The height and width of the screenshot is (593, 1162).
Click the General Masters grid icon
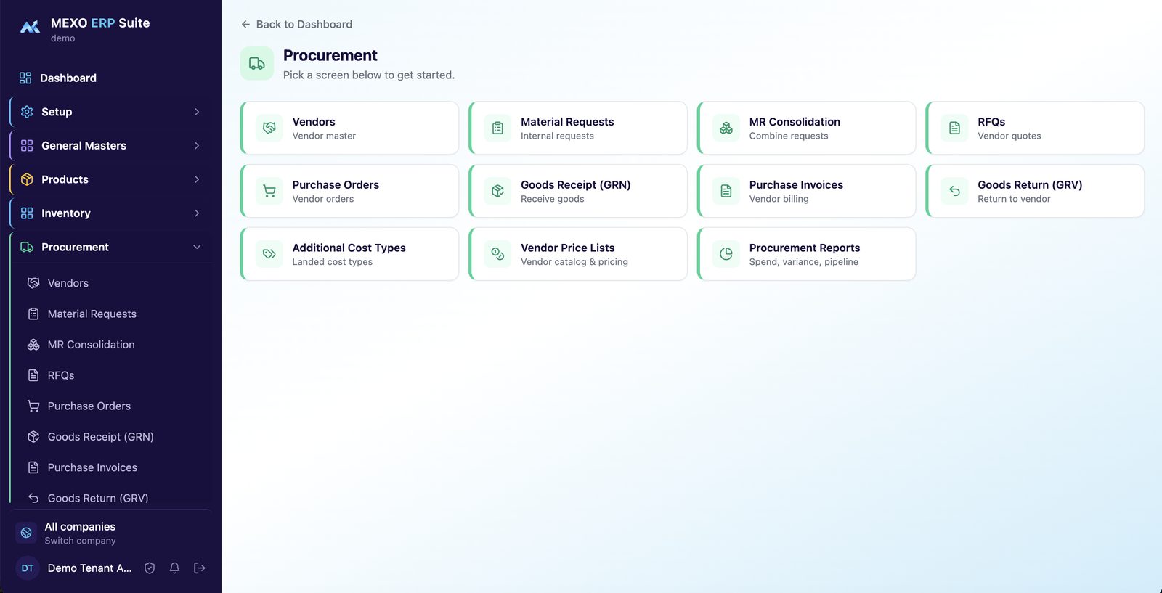(x=27, y=146)
